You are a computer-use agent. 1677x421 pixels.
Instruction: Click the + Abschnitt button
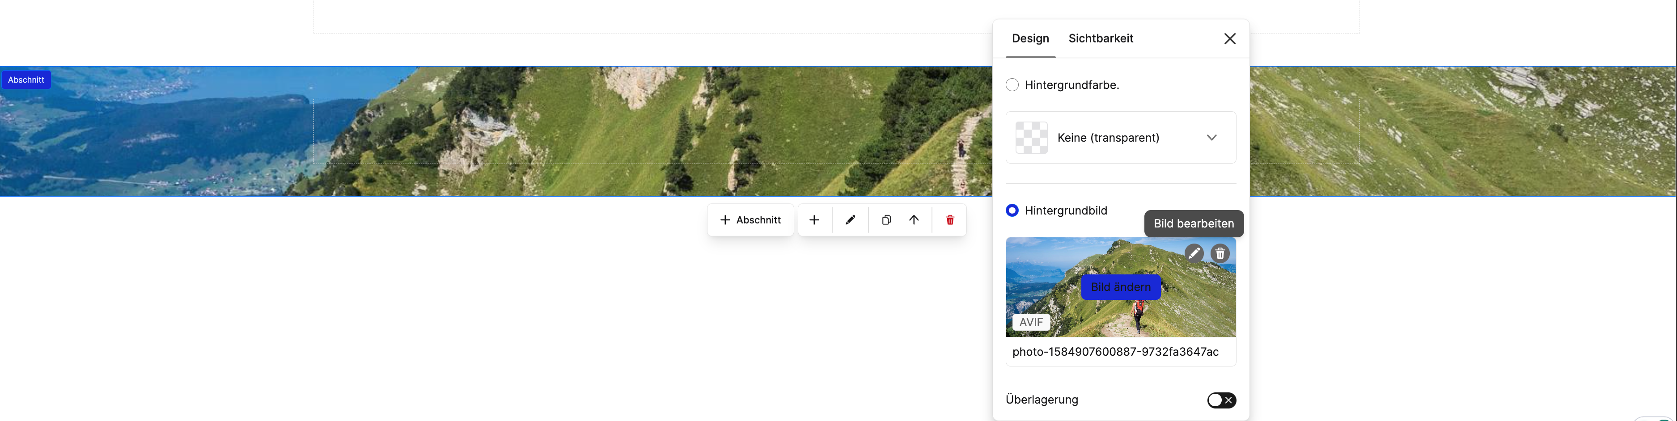click(750, 220)
